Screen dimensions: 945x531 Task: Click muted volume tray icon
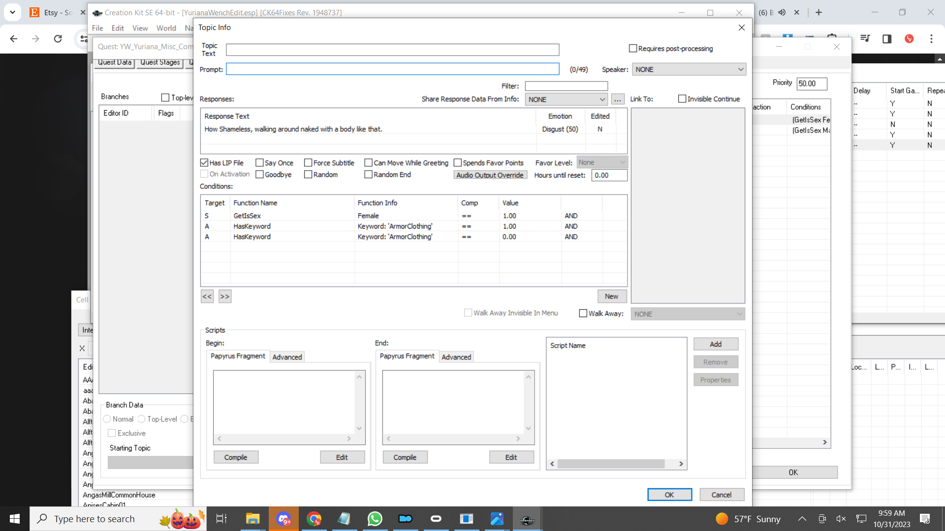[841, 519]
